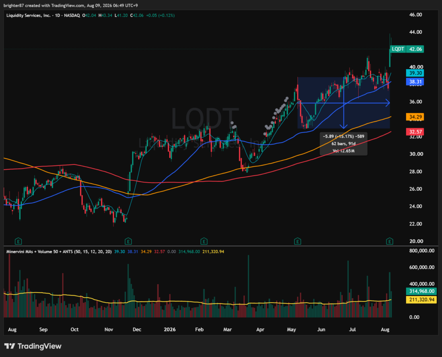Click the Sep label on the time axis
This screenshot has width=442, height=357.
pos(44,329)
